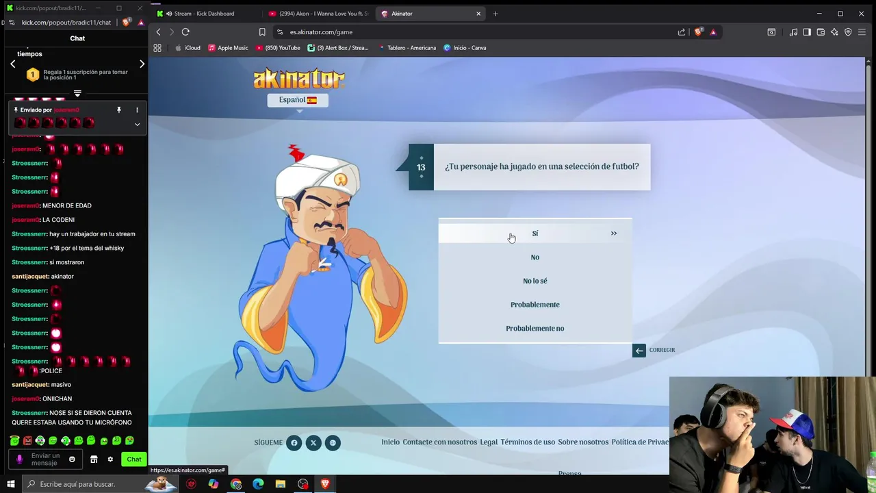
Task: Open the Leo AI sparkle icon
Action: (x=834, y=32)
